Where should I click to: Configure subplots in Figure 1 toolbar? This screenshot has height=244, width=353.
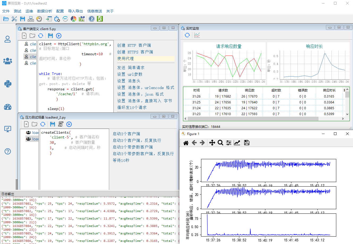pos(229,143)
